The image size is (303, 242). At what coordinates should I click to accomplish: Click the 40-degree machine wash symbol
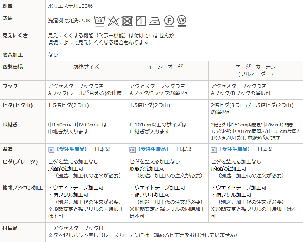100,21
